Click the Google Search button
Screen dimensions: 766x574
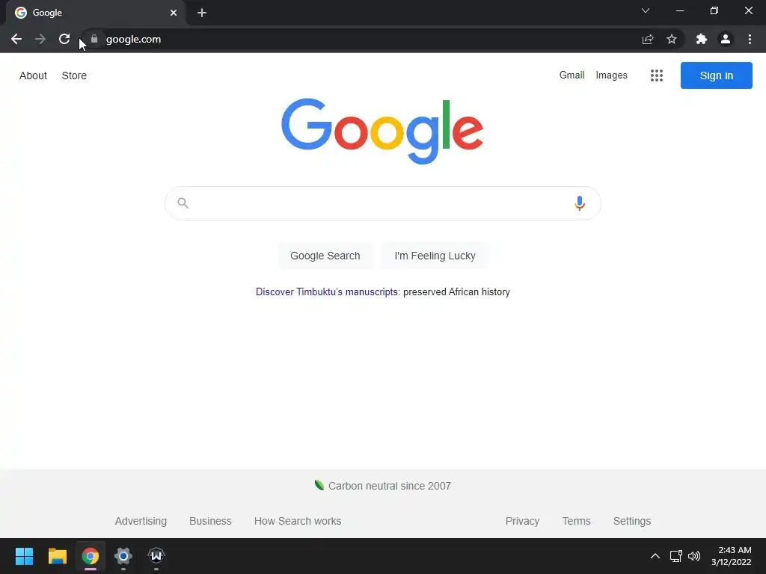click(325, 256)
